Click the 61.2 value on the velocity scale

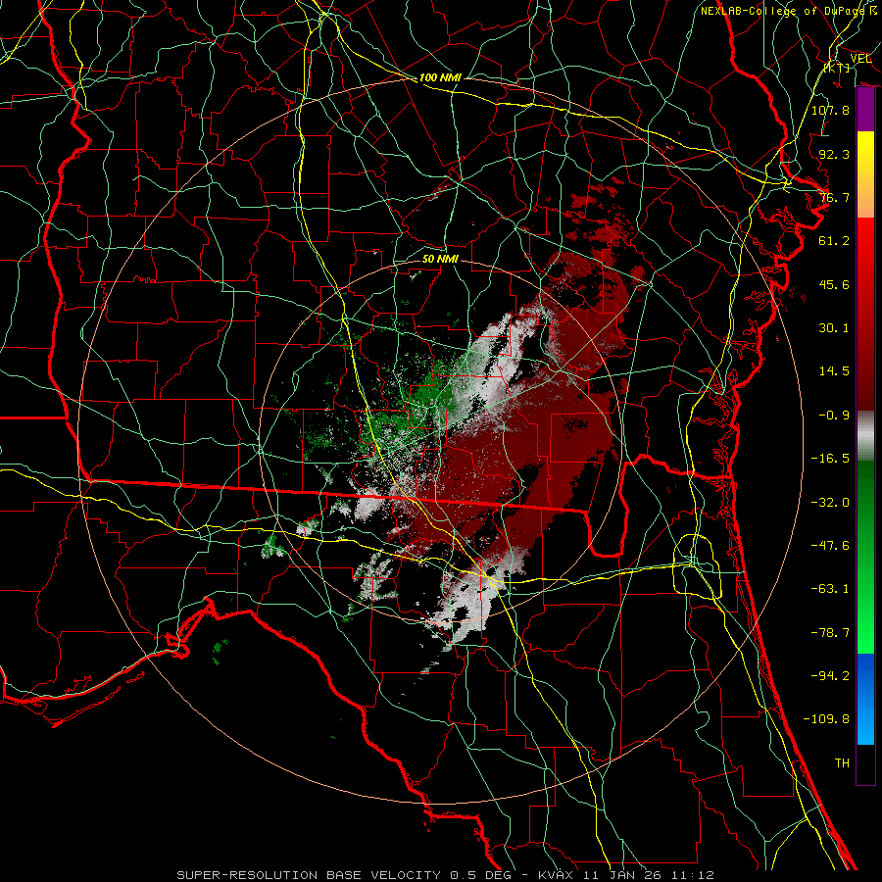click(x=834, y=241)
